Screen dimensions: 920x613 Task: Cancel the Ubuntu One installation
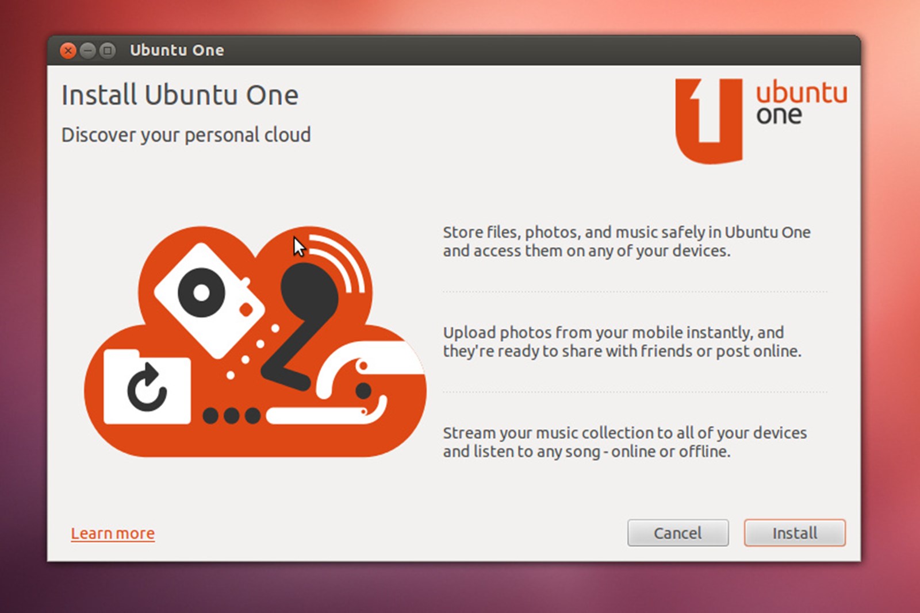[x=678, y=533]
